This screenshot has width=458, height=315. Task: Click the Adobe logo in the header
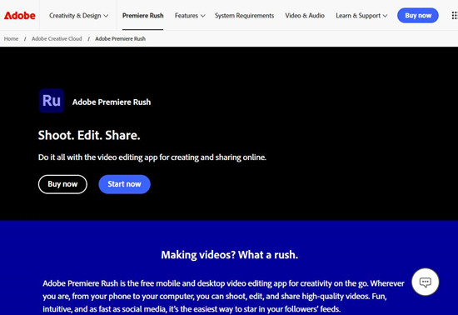click(x=20, y=16)
